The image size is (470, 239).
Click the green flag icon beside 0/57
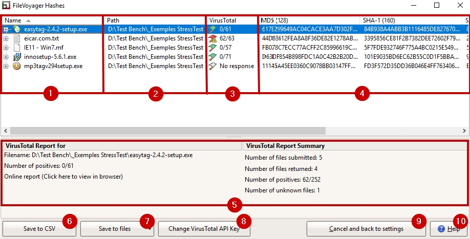point(213,48)
